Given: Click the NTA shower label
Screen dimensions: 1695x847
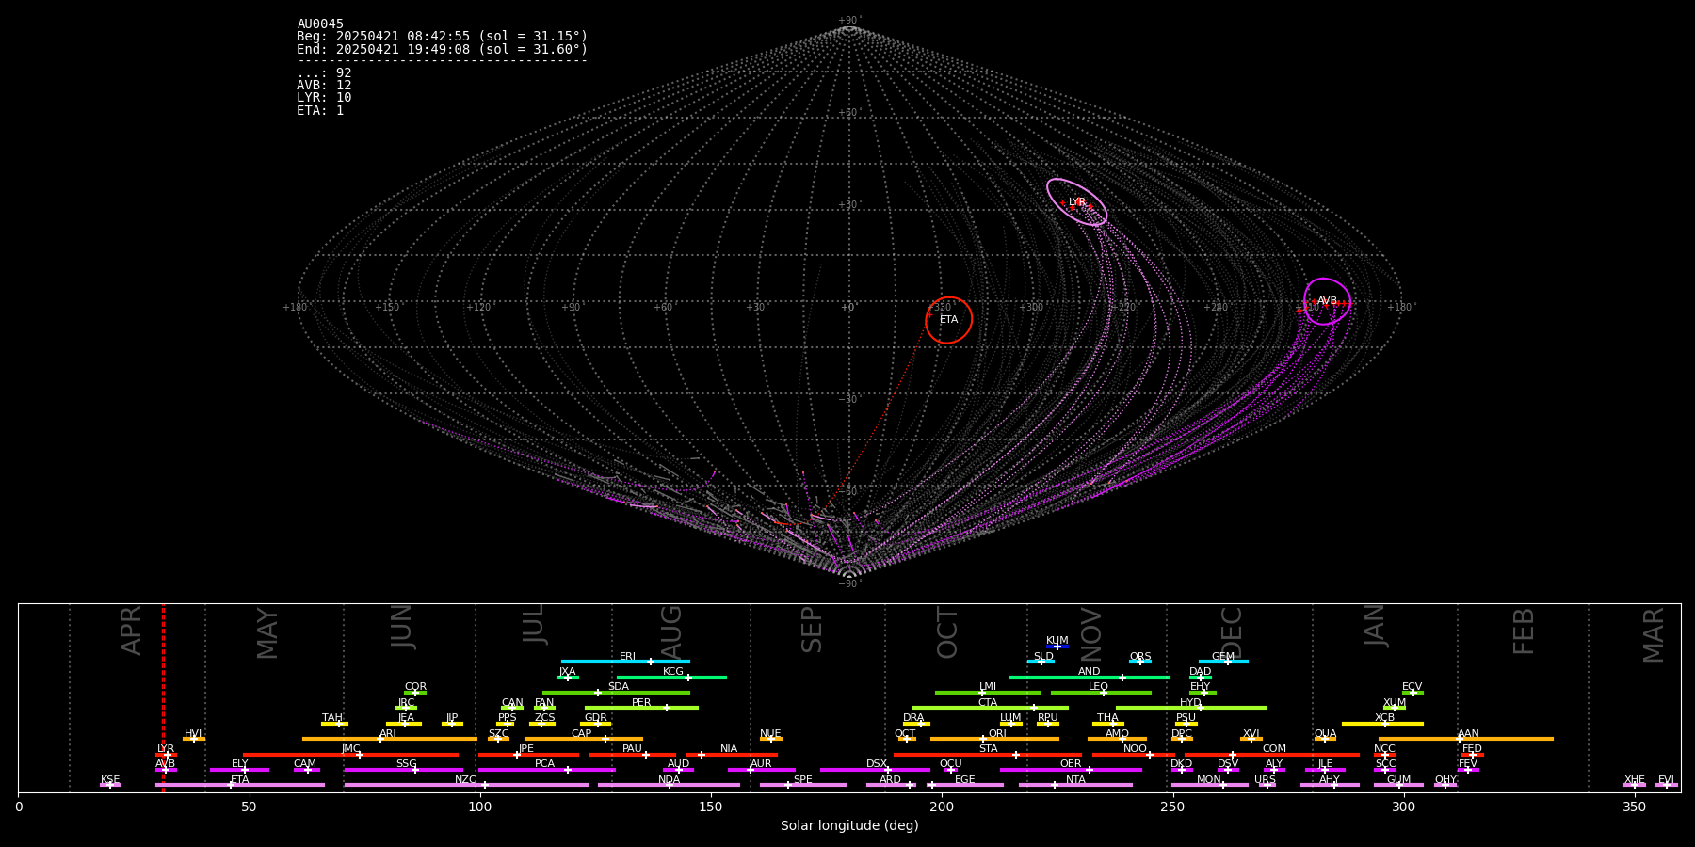Looking at the screenshot, I should tap(1075, 780).
